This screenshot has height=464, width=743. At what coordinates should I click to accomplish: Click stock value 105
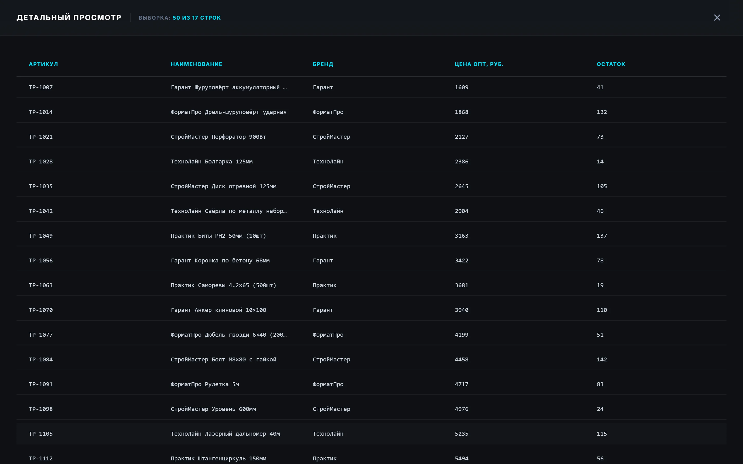tap(602, 186)
